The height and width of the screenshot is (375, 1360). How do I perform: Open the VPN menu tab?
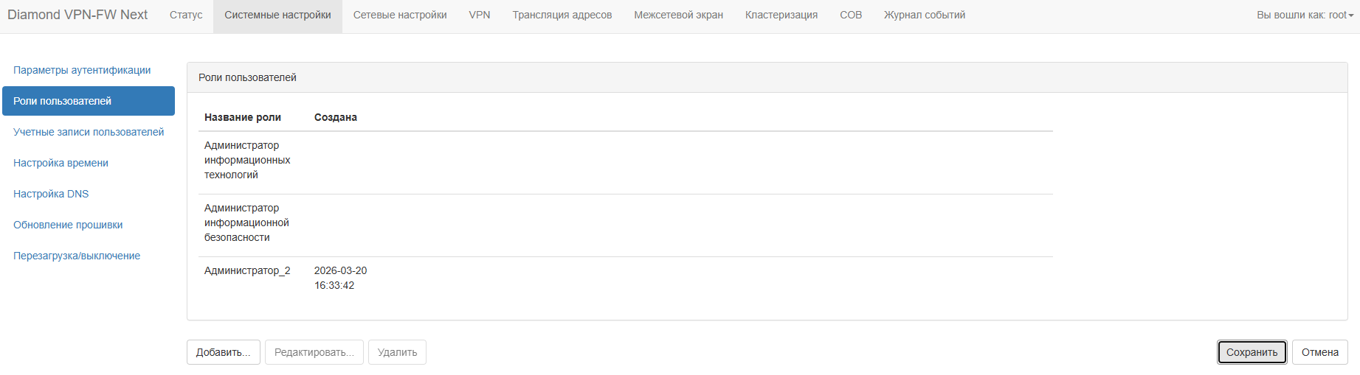pos(480,15)
